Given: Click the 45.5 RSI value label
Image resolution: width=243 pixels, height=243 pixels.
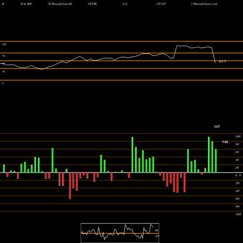Looking at the screenshot, I should point(222,61).
